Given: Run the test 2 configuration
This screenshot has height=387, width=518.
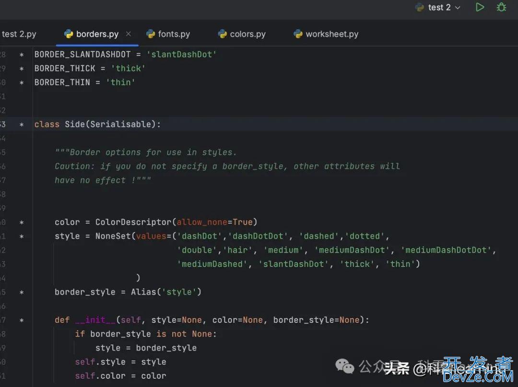Looking at the screenshot, I should click(480, 7).
